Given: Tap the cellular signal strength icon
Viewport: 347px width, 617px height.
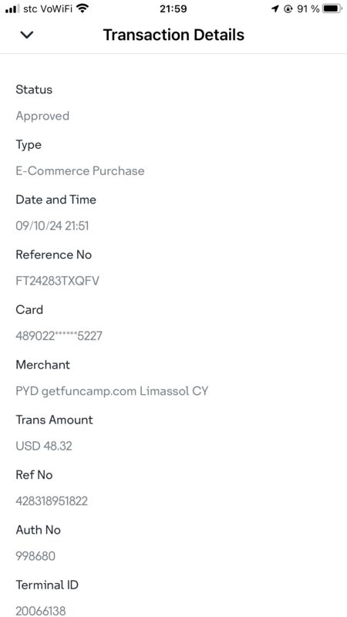Looking at the screenshot, I should click(x=12, y=8).
